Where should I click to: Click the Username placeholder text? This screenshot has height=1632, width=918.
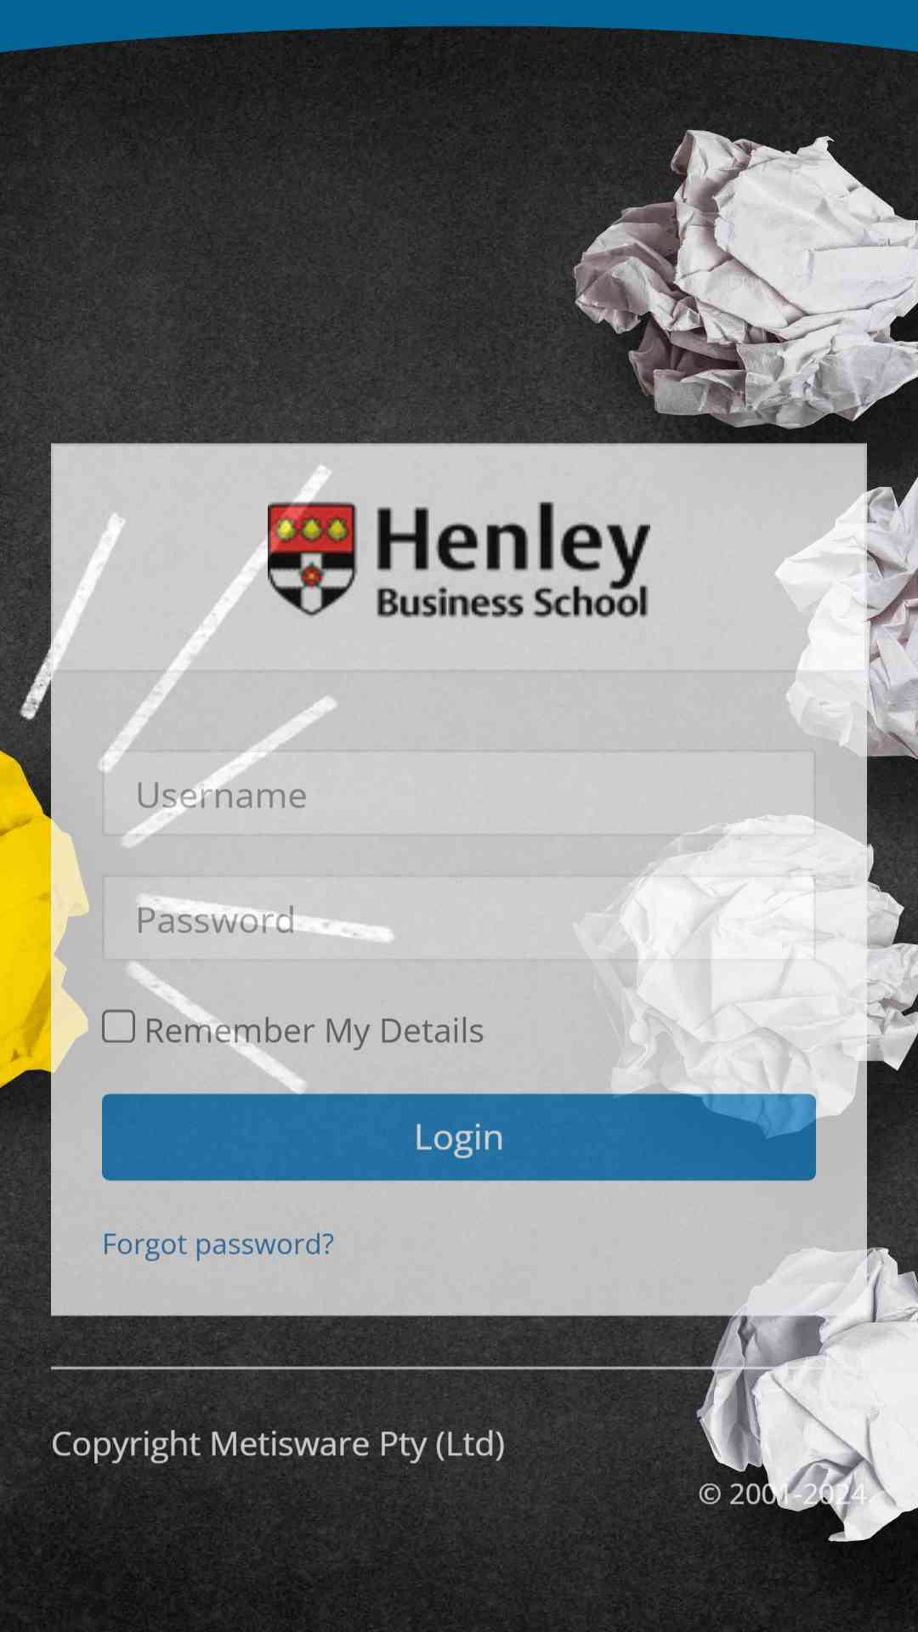(221, 796)
